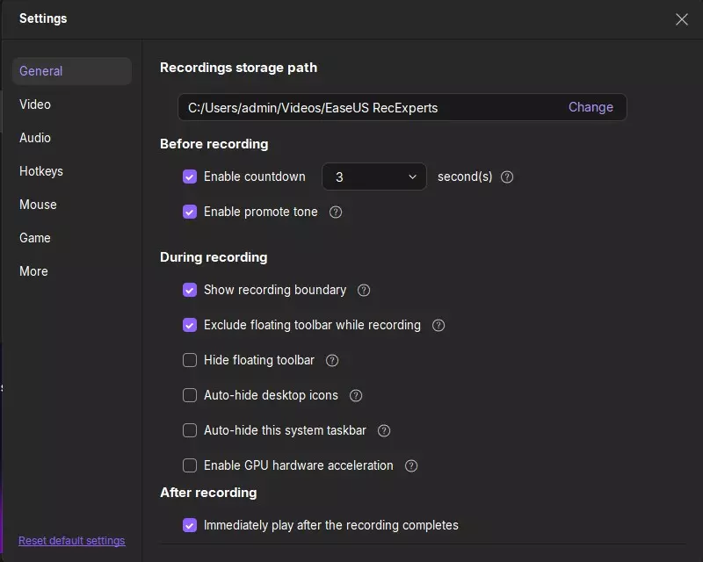This screenshot has height=562, width=703.
Task: Go to the Hotkeys settings tab
Action: [41, 171]
